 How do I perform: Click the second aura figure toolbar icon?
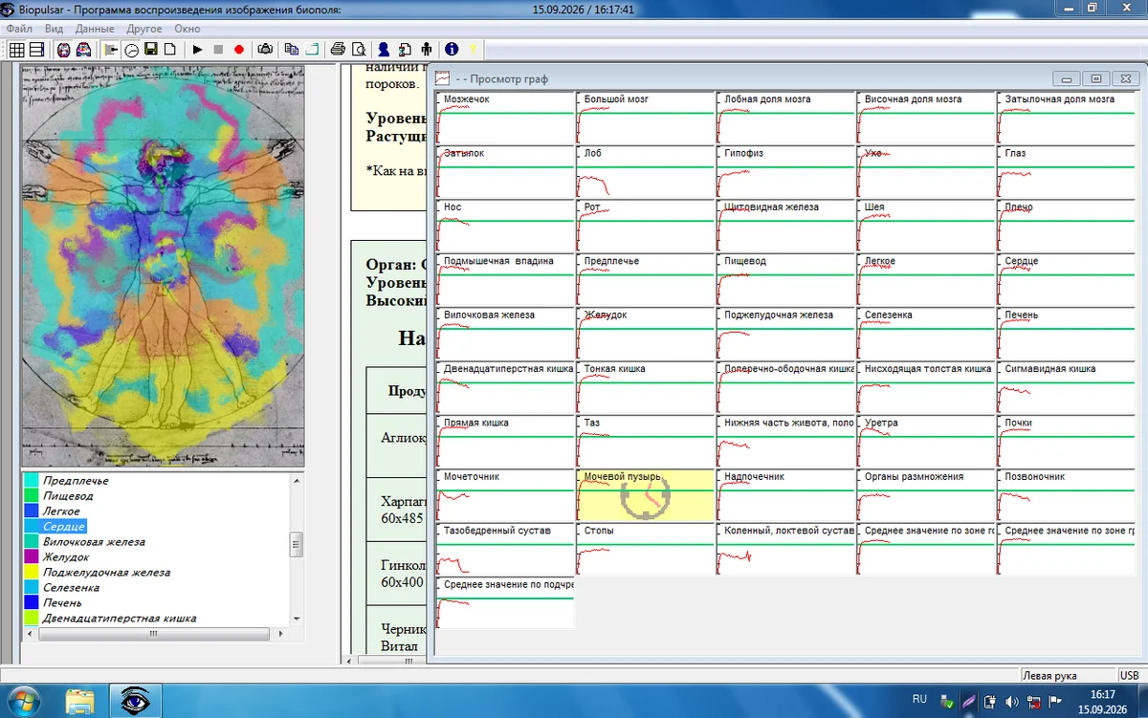[83, 49]
